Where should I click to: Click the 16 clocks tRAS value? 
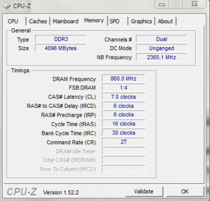123,124
